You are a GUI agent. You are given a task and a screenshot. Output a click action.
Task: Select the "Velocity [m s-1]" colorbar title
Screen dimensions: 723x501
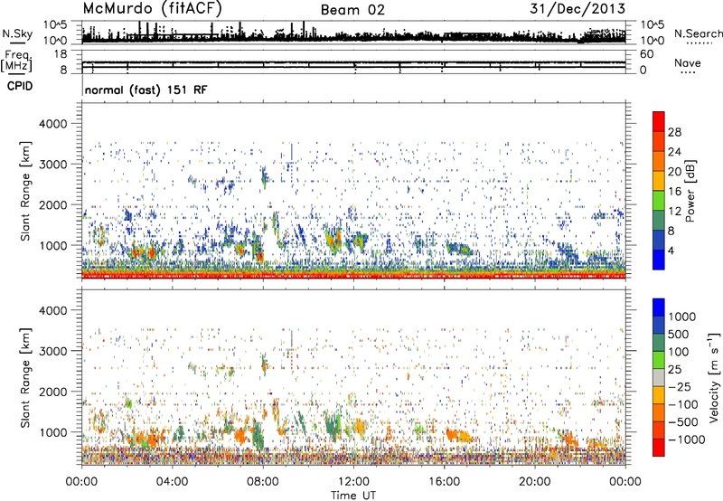coord(714,377)
